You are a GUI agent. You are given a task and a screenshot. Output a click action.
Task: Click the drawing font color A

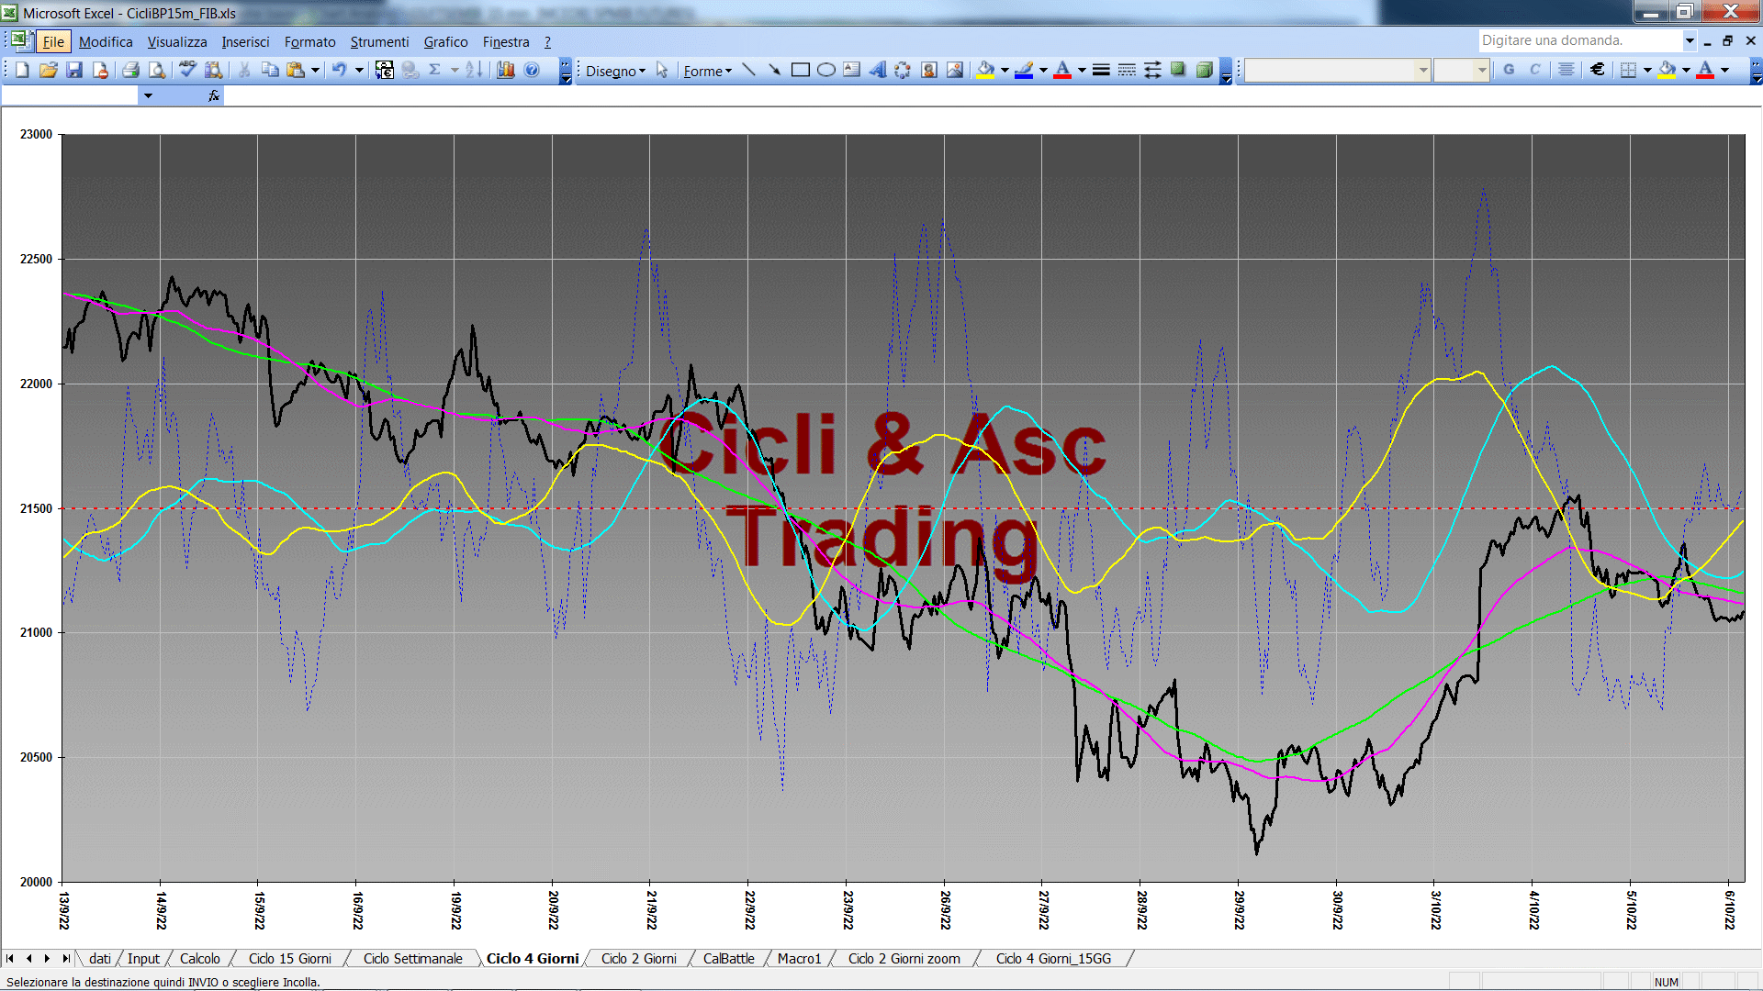point(1062,70)
